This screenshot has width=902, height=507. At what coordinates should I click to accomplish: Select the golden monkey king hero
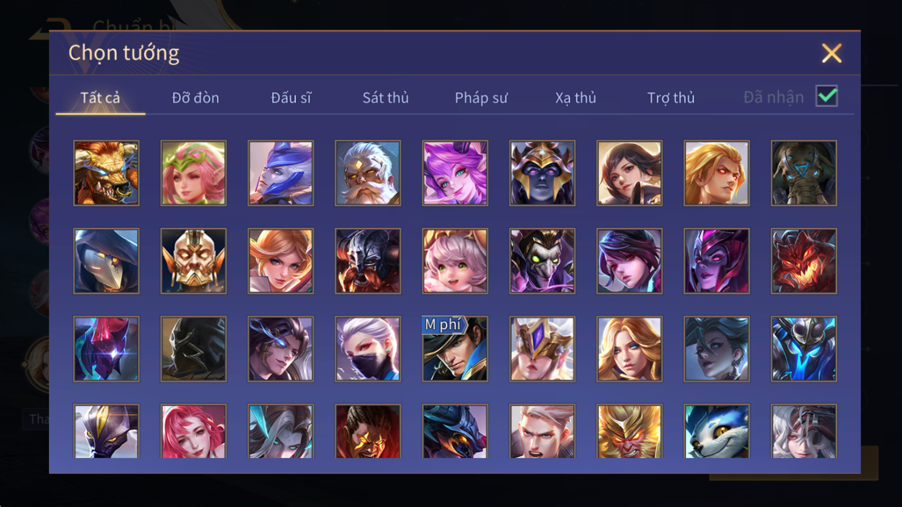629,431
